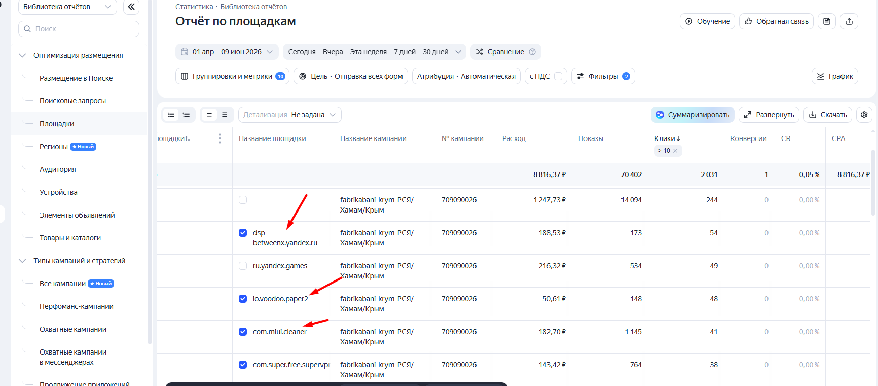Uncheck dsp-betweenx.yandex.ru checkbox
The width and height of the screenshot is (878, 386).
243,233
